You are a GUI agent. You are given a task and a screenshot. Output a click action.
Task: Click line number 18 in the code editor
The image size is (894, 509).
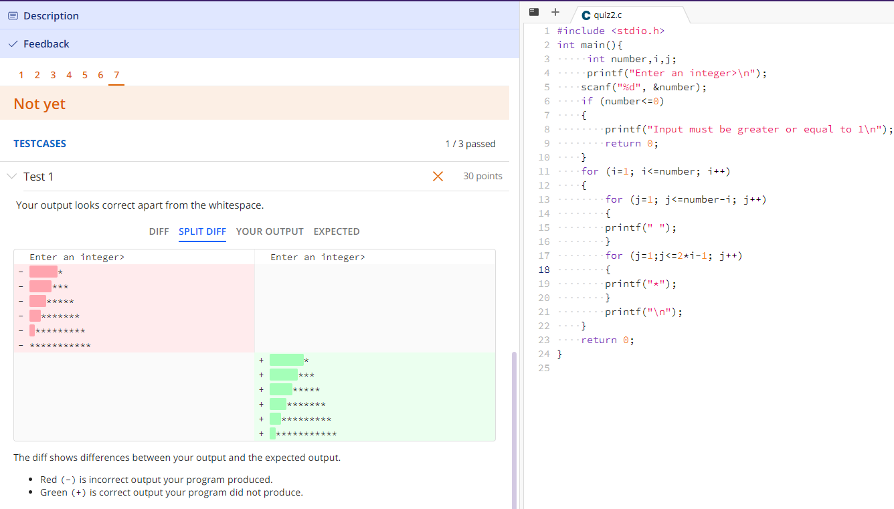(x=543, y=269)
